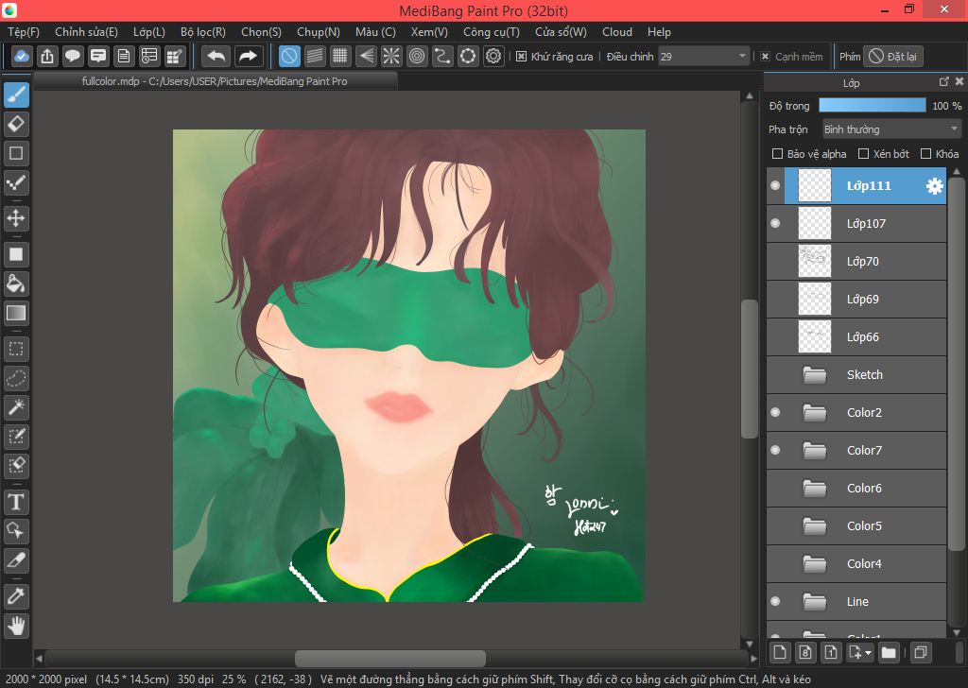968x688 pixels.
Task: Select the Lớp70 layer thumbnail
Action: [x=814, y=261]
